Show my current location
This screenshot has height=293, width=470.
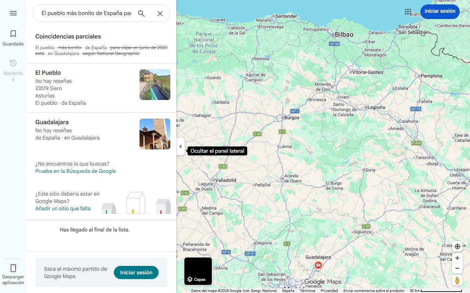(457, 246)
